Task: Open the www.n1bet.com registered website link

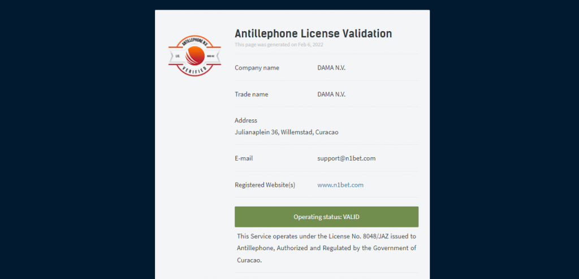Action: (340, 184)
